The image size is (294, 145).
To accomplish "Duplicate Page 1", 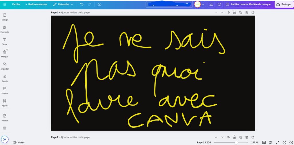I will [x=241, y=12].
